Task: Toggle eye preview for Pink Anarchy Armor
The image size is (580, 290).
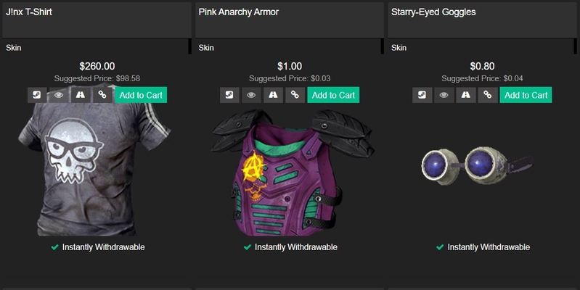Action: [x=251, y=95]
